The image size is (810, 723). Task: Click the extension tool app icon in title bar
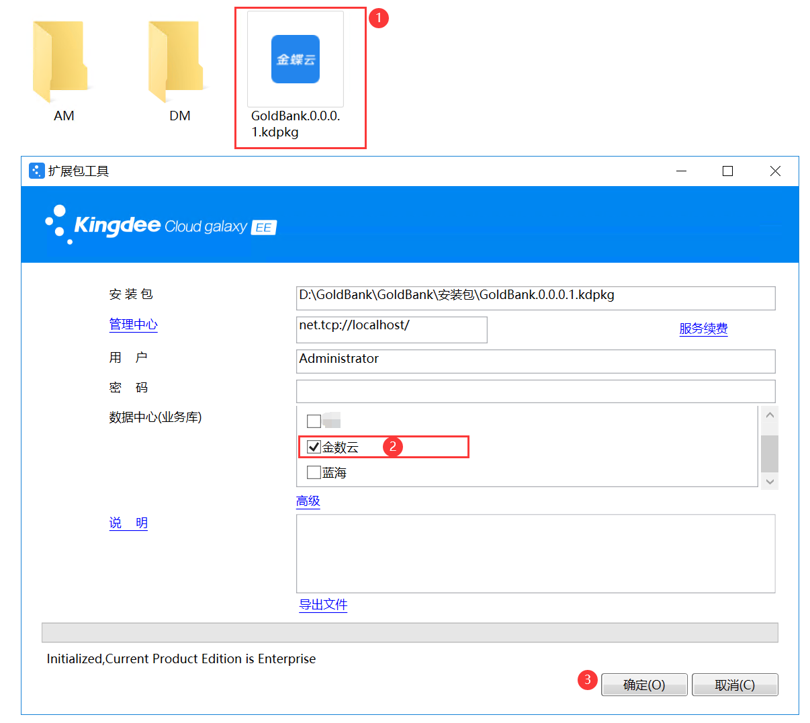click(36, 171)
